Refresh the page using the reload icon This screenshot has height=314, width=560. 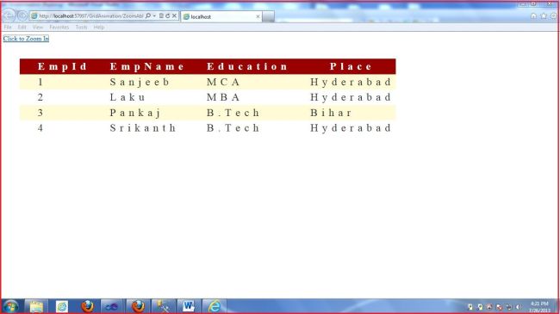pyautogui.click(x=167, y=15)
